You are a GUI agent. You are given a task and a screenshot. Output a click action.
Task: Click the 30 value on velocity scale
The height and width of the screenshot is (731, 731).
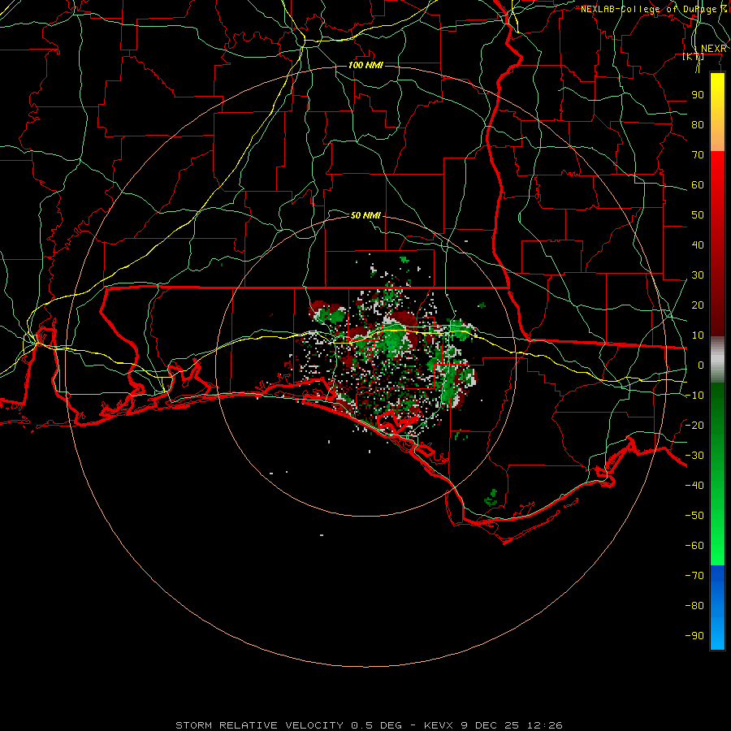coord(698,275)
